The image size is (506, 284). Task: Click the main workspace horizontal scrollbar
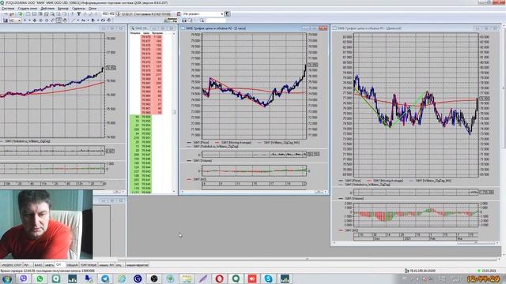(307, 259)
